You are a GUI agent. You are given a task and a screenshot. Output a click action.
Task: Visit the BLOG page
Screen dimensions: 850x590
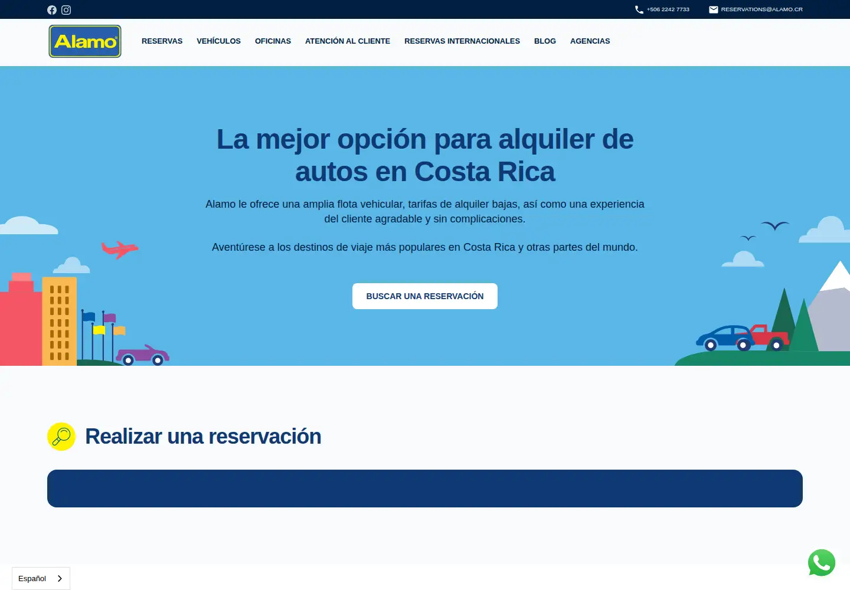click(x=545, y=41)
